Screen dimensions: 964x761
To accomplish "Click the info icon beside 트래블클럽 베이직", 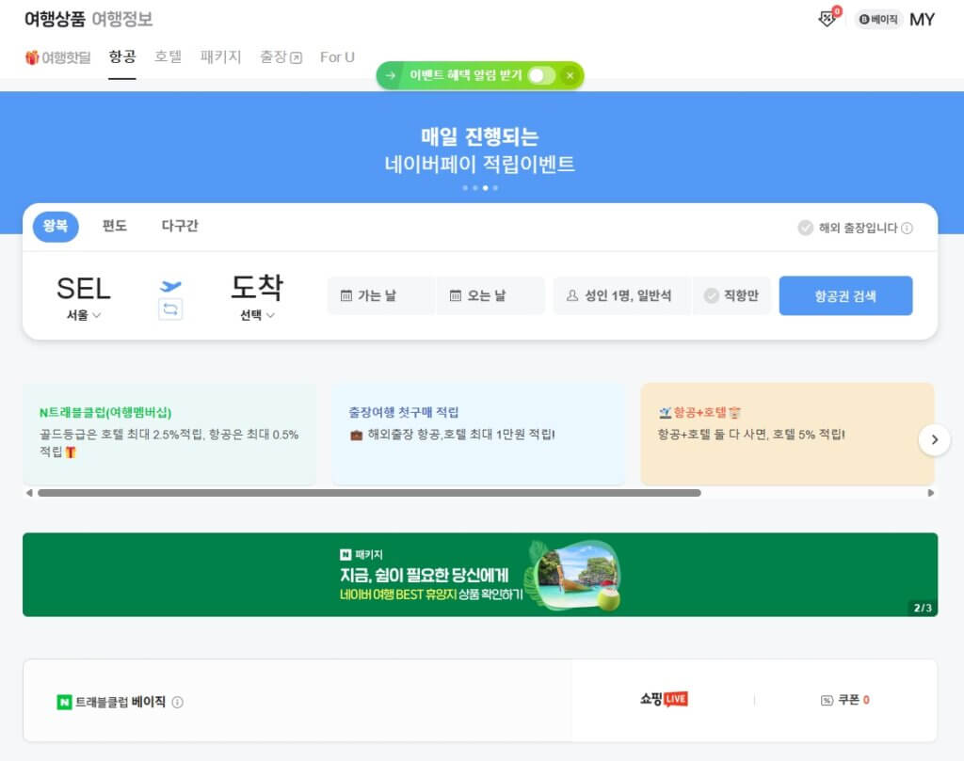I will 178,702.
